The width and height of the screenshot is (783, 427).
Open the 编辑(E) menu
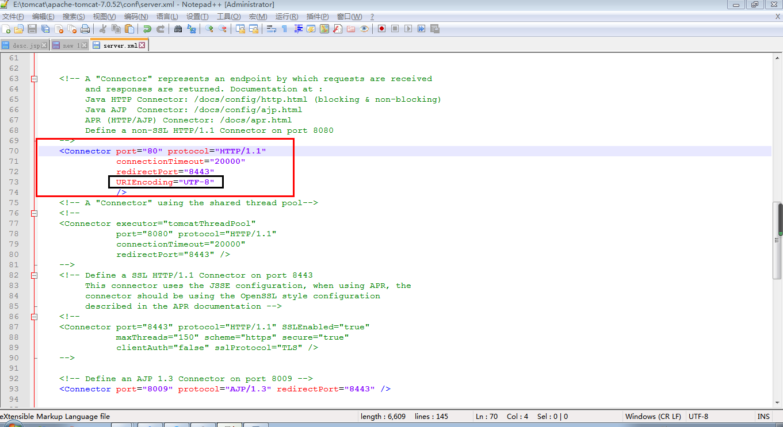tap(43, 17)
